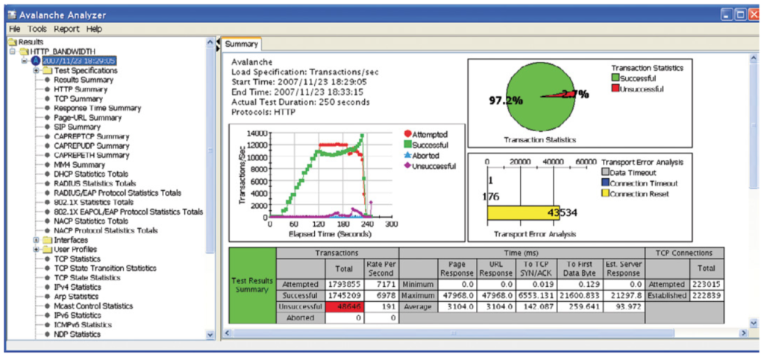Viewport: 764px width, 357px height.
Task: Click the red Unsuccessful pie legend swatch
Action: [x=616, y=89]
